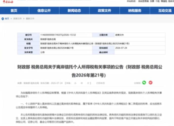Click the 个税 hot-search link at top right
This screenshot has width=174, height=126.
tap(157, 1)
